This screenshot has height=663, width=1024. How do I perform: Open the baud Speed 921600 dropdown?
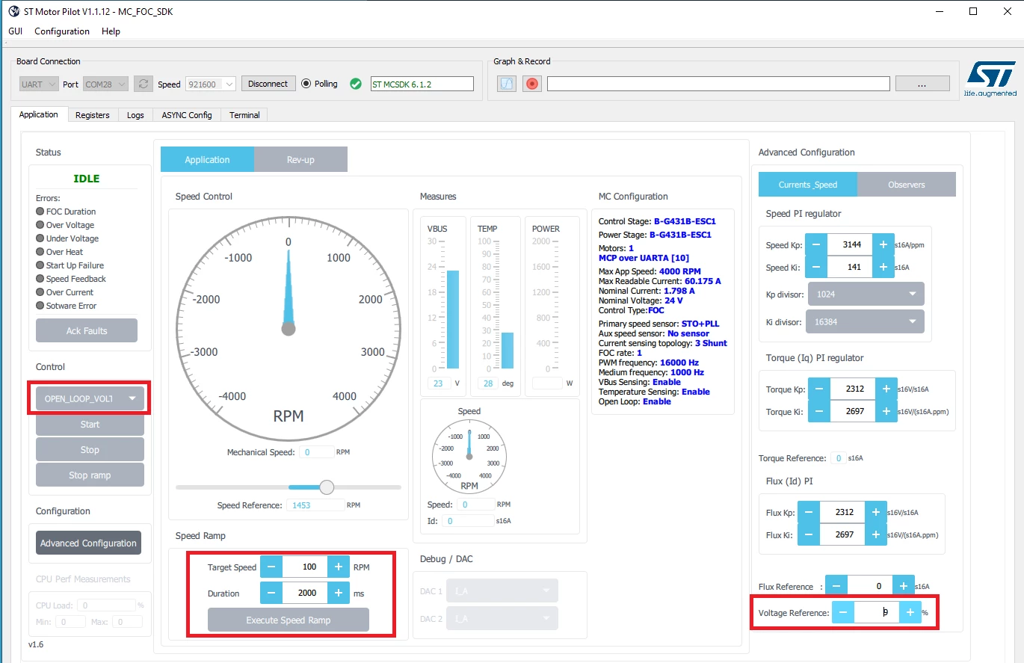[x=210, y=84]
